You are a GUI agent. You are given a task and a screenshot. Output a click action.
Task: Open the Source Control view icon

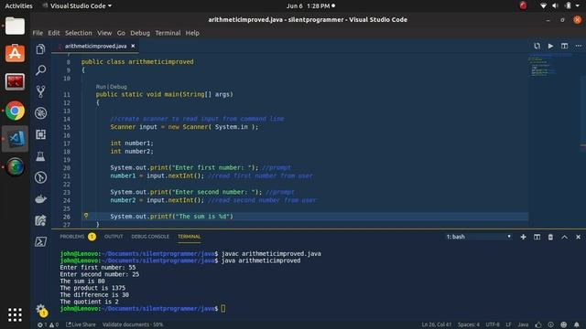(40, 91)
